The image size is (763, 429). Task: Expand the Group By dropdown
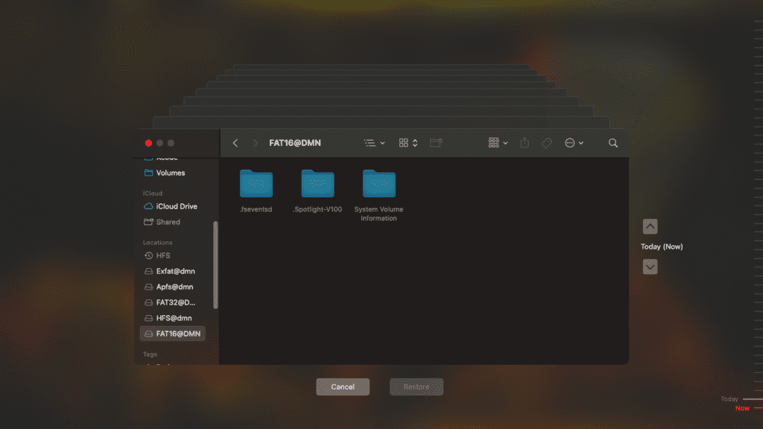(498, 143)
